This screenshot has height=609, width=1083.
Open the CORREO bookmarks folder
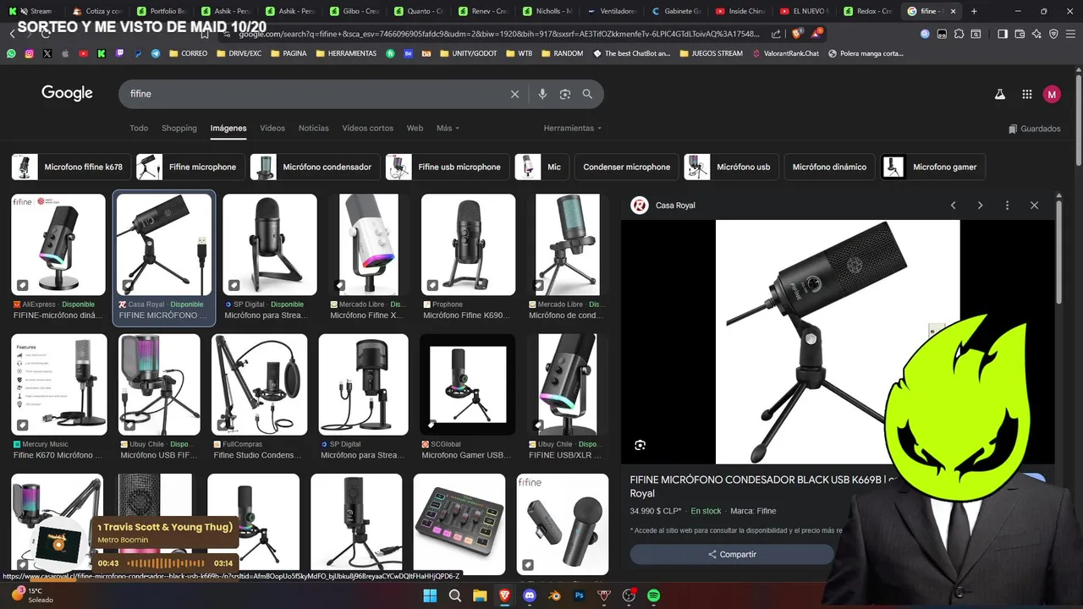[187, 53]
